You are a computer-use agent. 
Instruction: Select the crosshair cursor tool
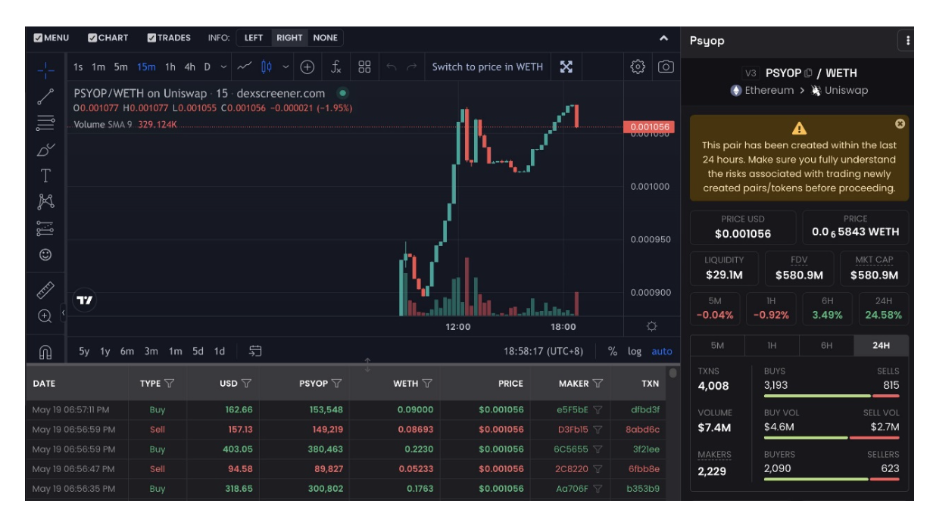[45, 70]
